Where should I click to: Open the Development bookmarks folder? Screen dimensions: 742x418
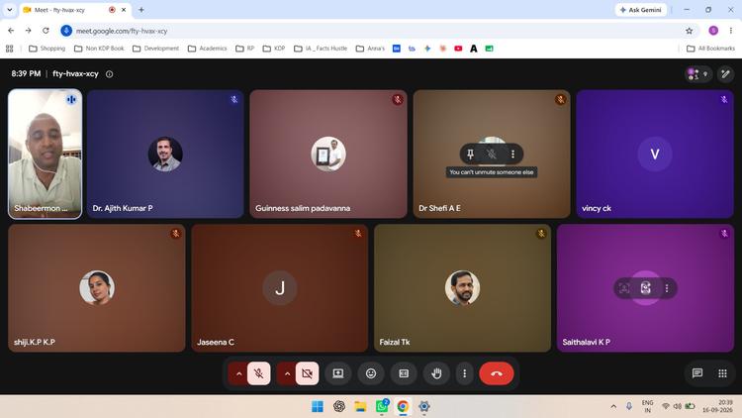(155, 49)
